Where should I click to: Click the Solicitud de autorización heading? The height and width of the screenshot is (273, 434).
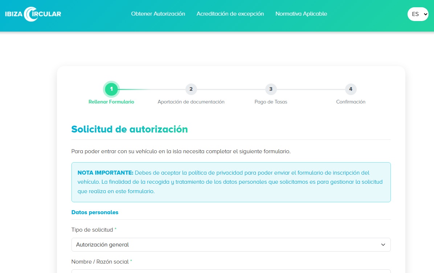coord(130,129)
